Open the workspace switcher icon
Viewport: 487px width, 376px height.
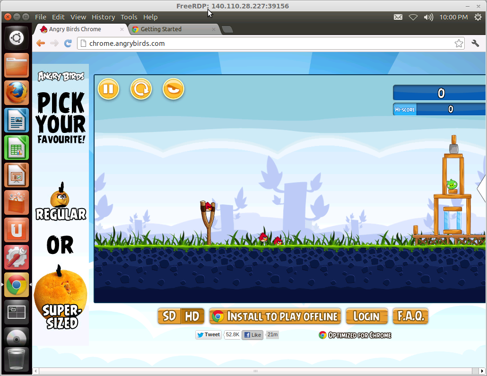[17, 312]
